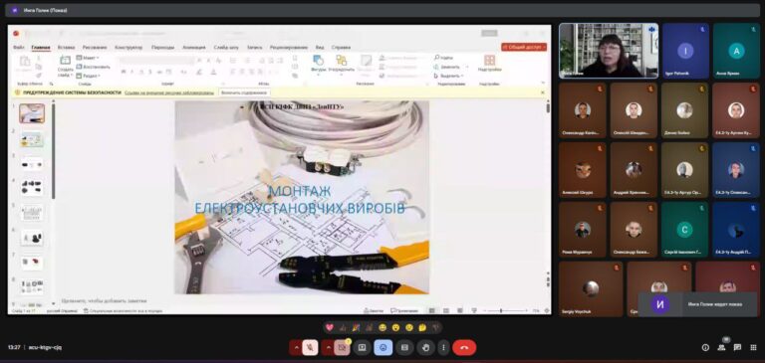Select slide 4 thumbnail in panel
This screenshot has width=765, height=363.
32,188
